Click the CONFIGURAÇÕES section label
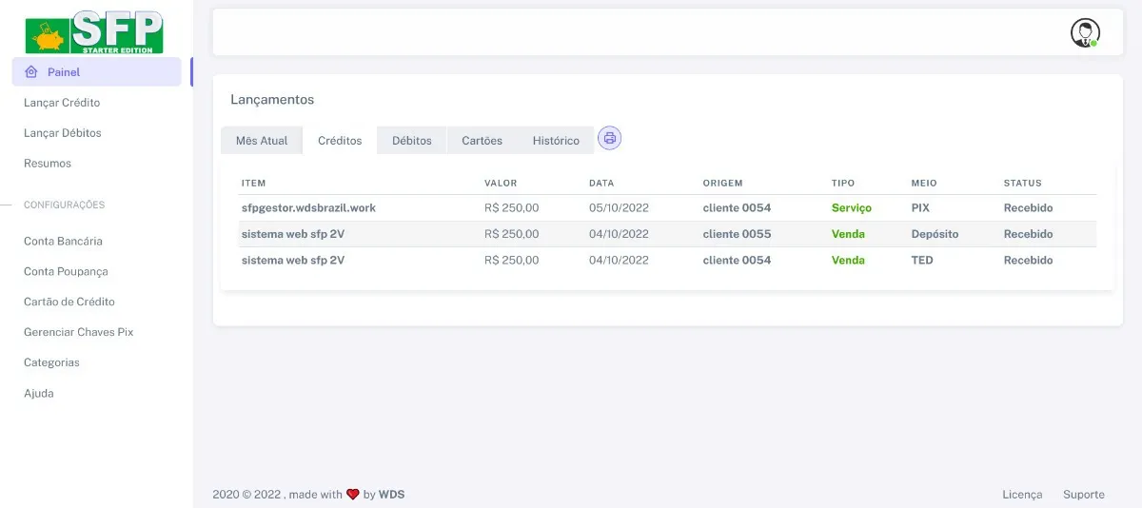Screen dimensions: 1142x508 coord(64,205)
